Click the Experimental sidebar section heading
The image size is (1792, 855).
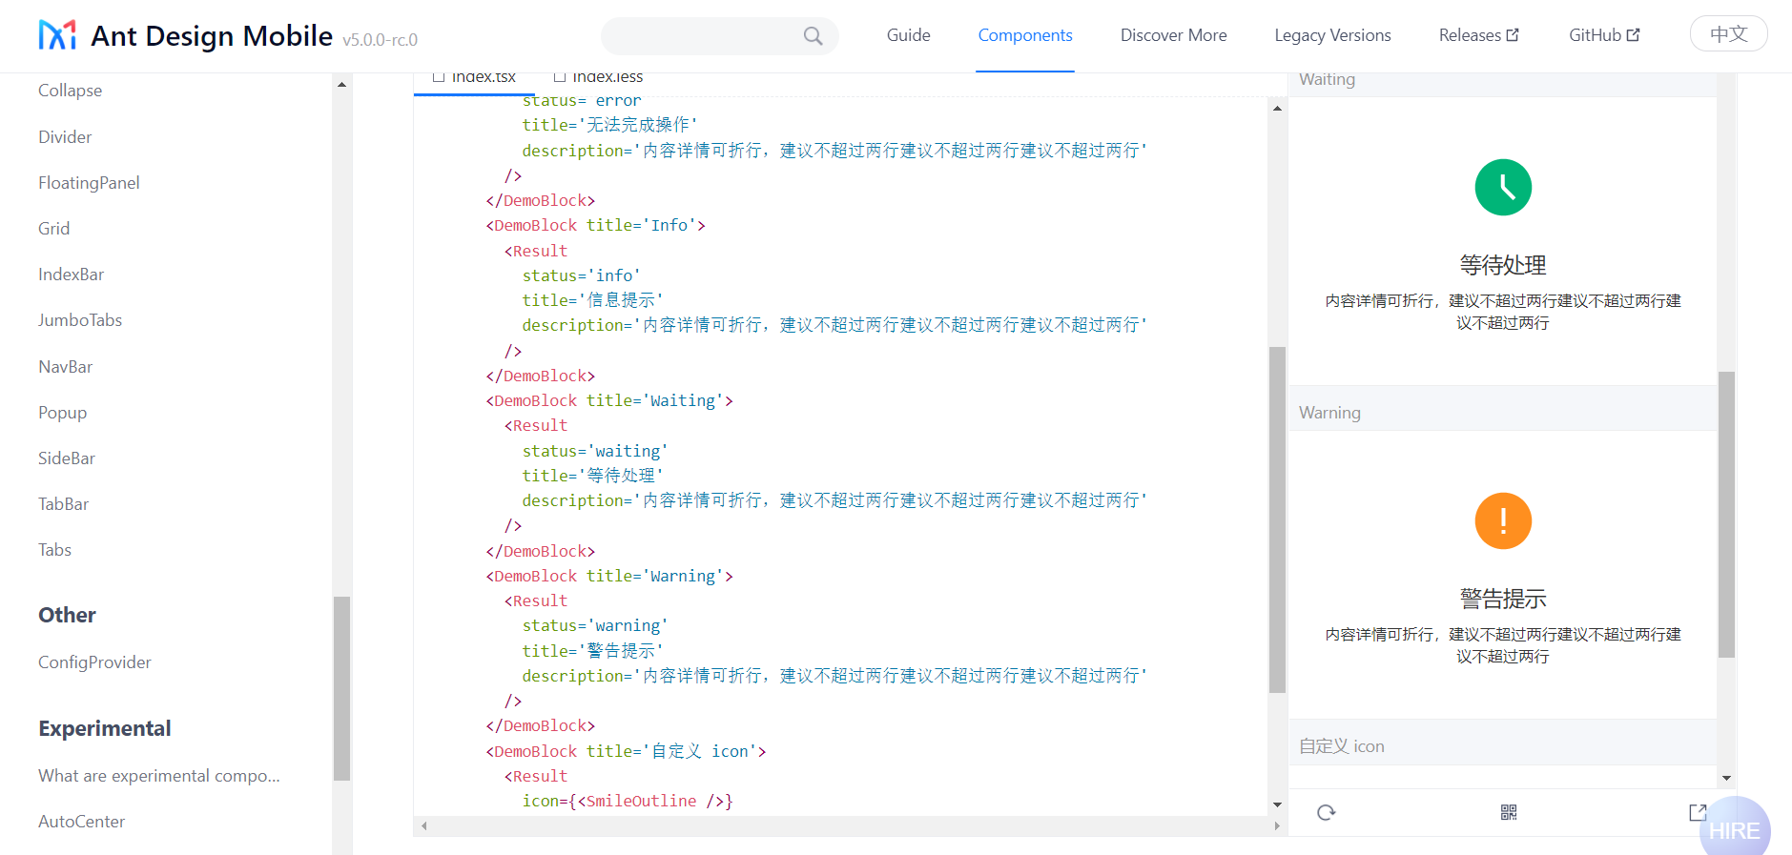pyautogui.click(x=105, y=728)
